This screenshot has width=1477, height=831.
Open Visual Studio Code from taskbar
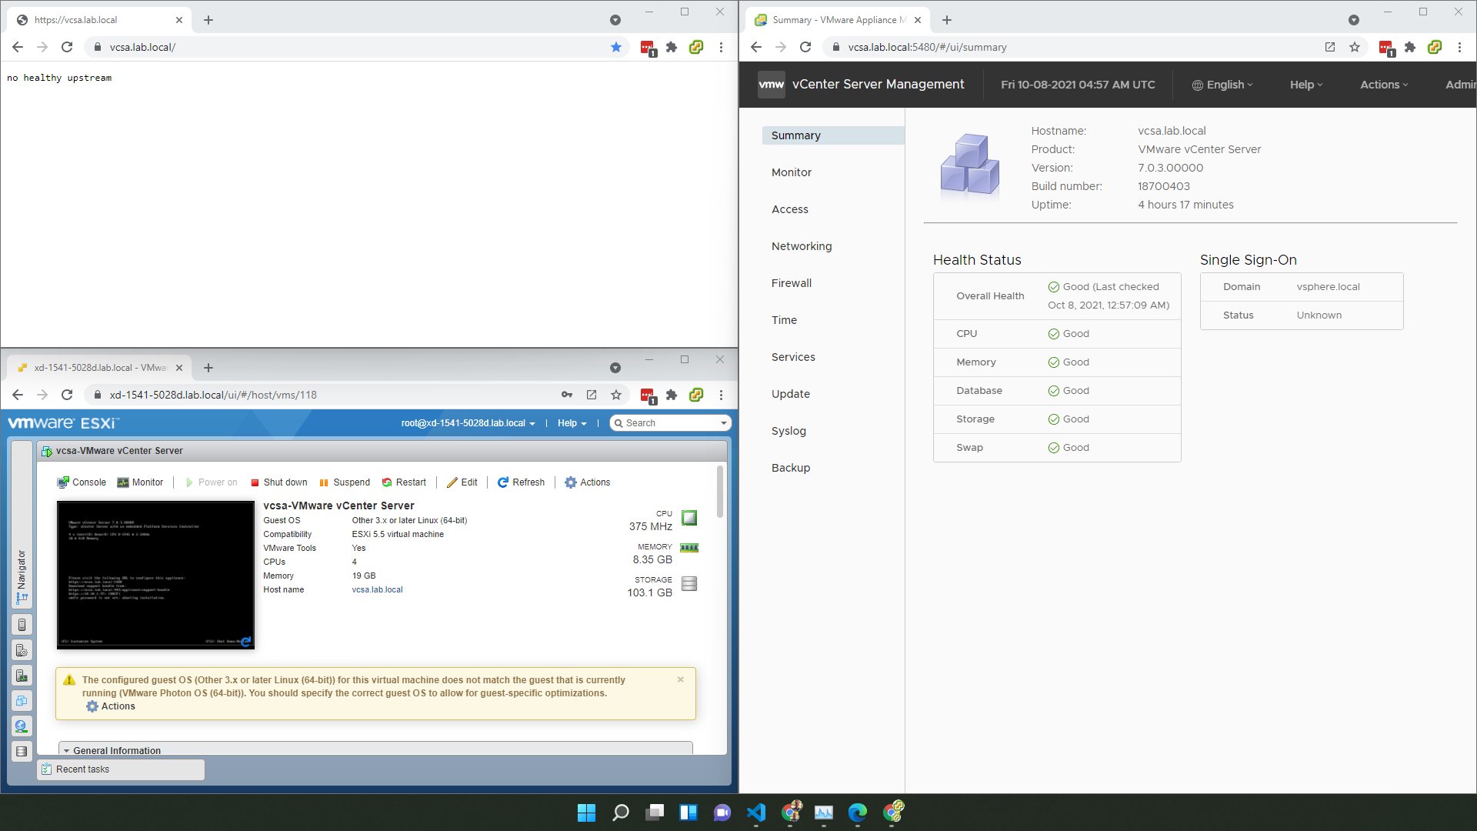(756, 813)
